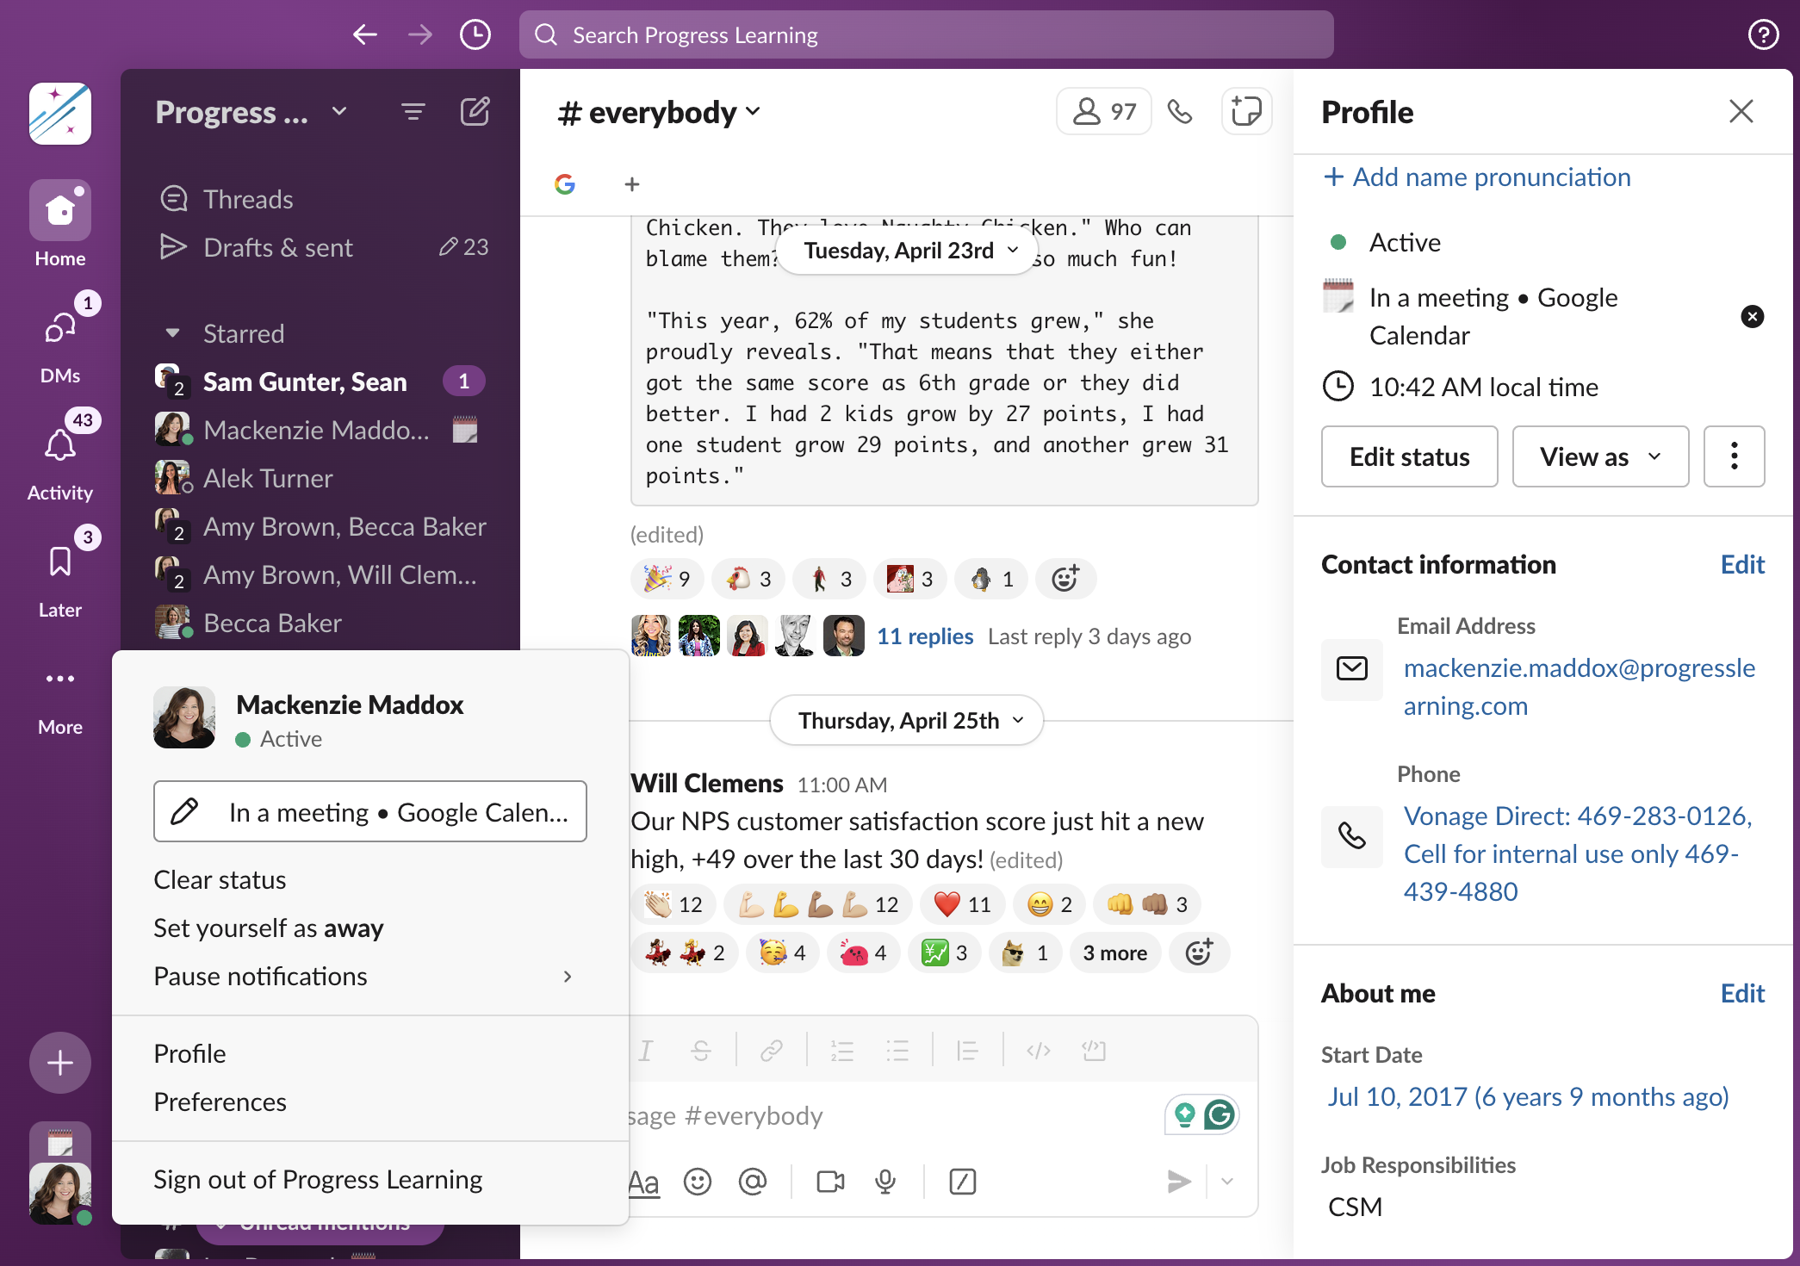Open the View as dropdown
Viewport: 1800px width, 1266px height.
1601,456
